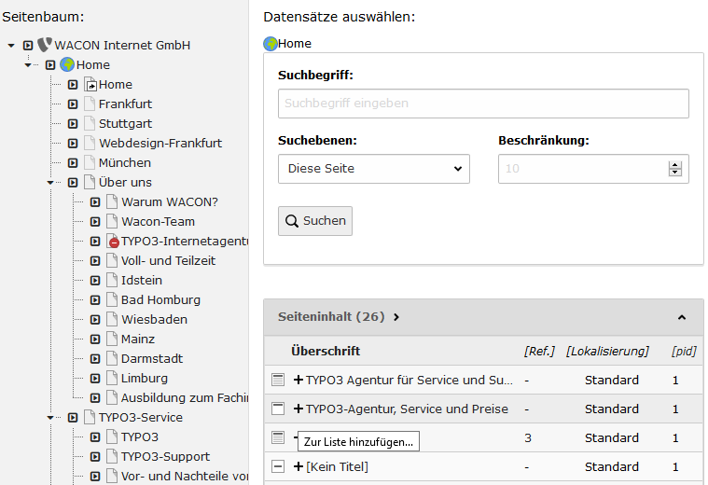Click the arrow box icon before Mainz

(95, 339)
